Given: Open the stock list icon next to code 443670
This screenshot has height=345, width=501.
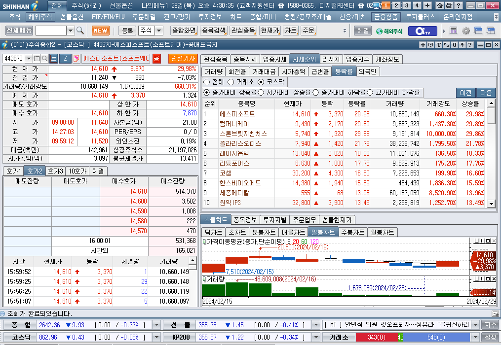Looking at the screenshot, I should [37, 59].
